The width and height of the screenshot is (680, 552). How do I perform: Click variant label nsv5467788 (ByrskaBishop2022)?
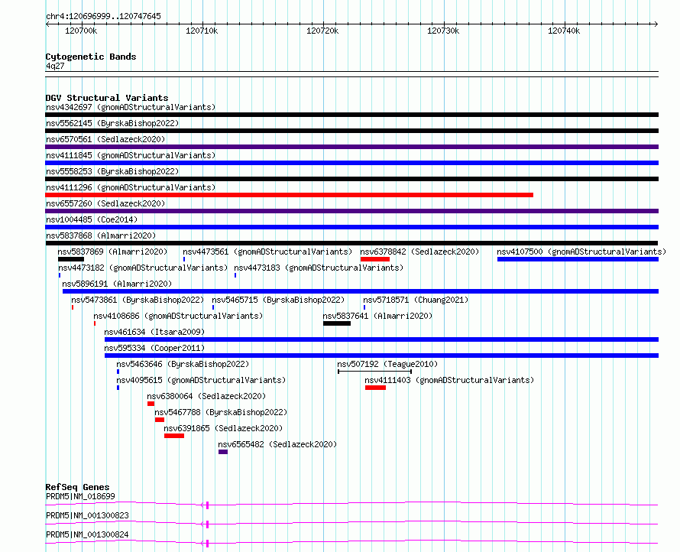click(x=221, y=412)
